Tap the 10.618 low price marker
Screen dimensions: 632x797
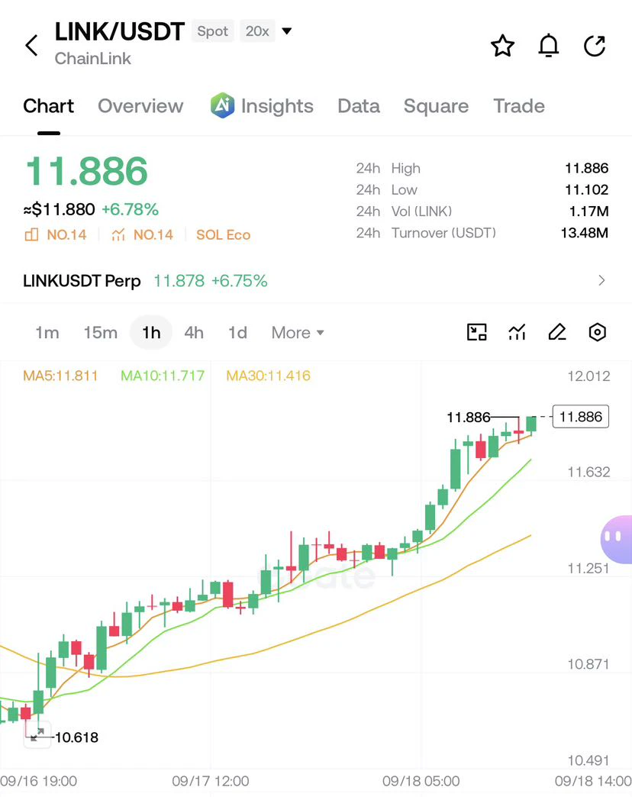(76, 737)
